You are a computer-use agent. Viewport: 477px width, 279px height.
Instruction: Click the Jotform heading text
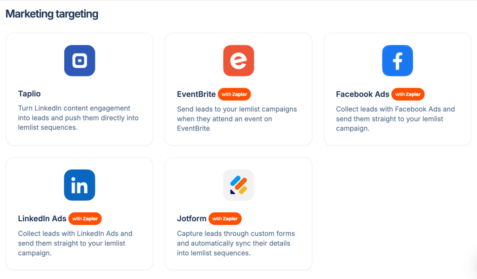[191, 218]
